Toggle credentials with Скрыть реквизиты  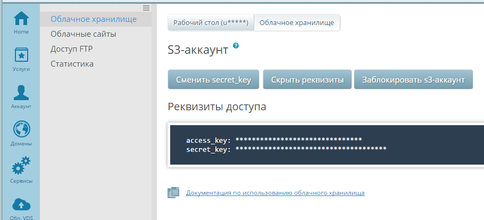[x=307, y=80]
